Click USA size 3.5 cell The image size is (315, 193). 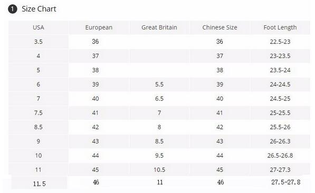click(x=39, y=42)
